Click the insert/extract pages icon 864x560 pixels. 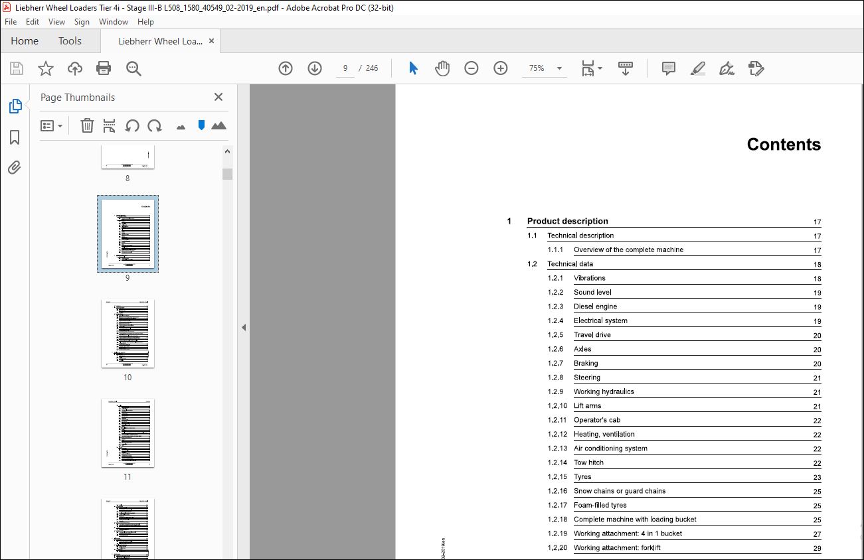(110, 125)
